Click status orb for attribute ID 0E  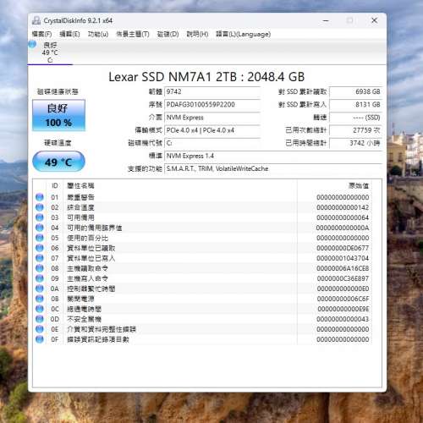[x=40, y=329]
